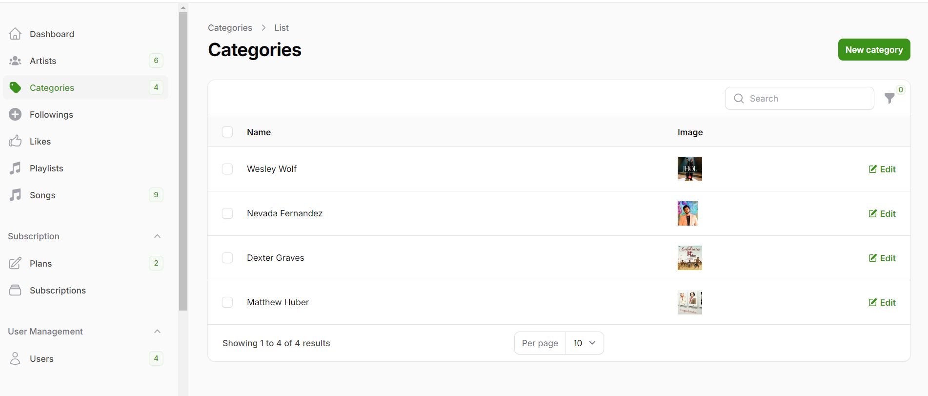Click the Dashboard home icon
This screenshot has height=396, width=928.
point(15,34)
